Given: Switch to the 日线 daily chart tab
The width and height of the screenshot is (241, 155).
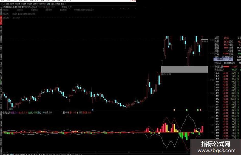Looking at the screenshot, I should [x=48, y=4].
